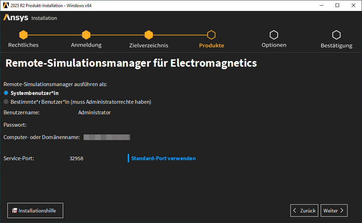This screenshot has width=362, height=223.
Task: Click the Service-Port value 32958
Action: 77,158
